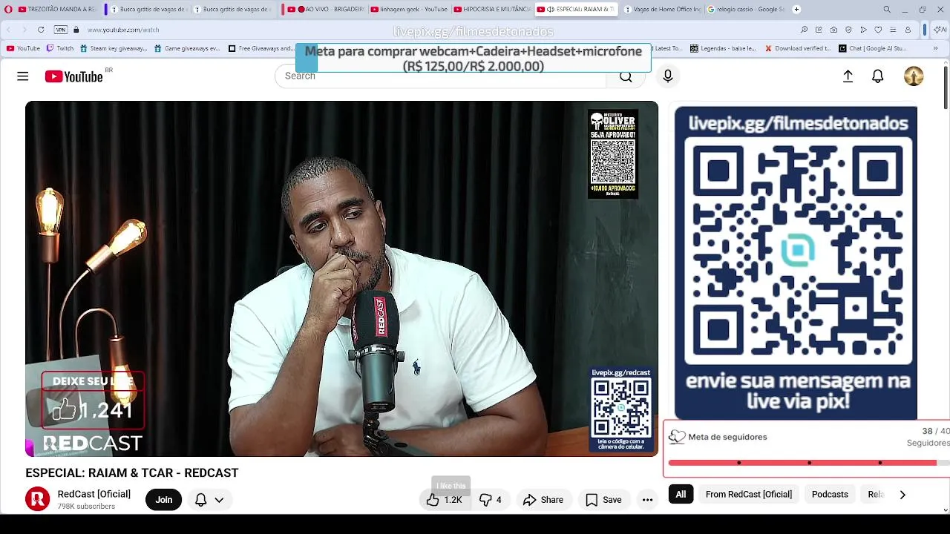Take a snapshot with the camera icon
The height and width of the screenshot is (534, 950).
[x=833, y=30]
